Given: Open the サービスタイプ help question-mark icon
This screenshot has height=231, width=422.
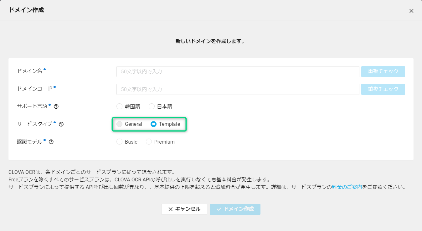Looking at the screenshot, I should tap(61, 124).
